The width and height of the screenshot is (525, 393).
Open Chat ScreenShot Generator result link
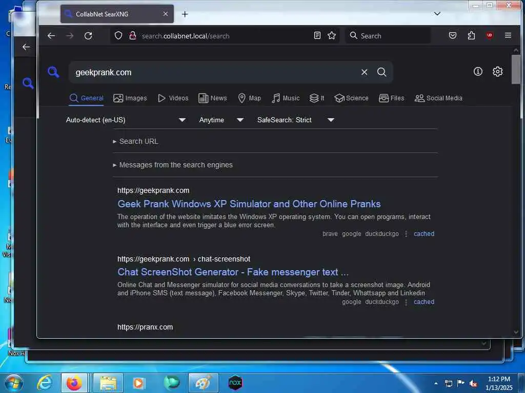(x=233, y=272)
